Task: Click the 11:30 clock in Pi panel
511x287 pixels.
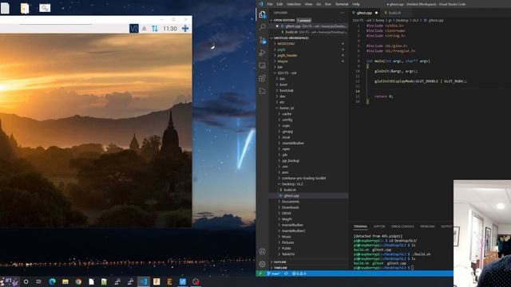Action: tap(170, 29)
